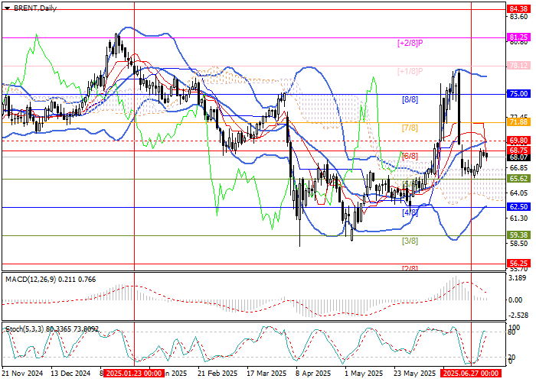
Task: Select the 68.75 red price label
Action: click(518, 150)
